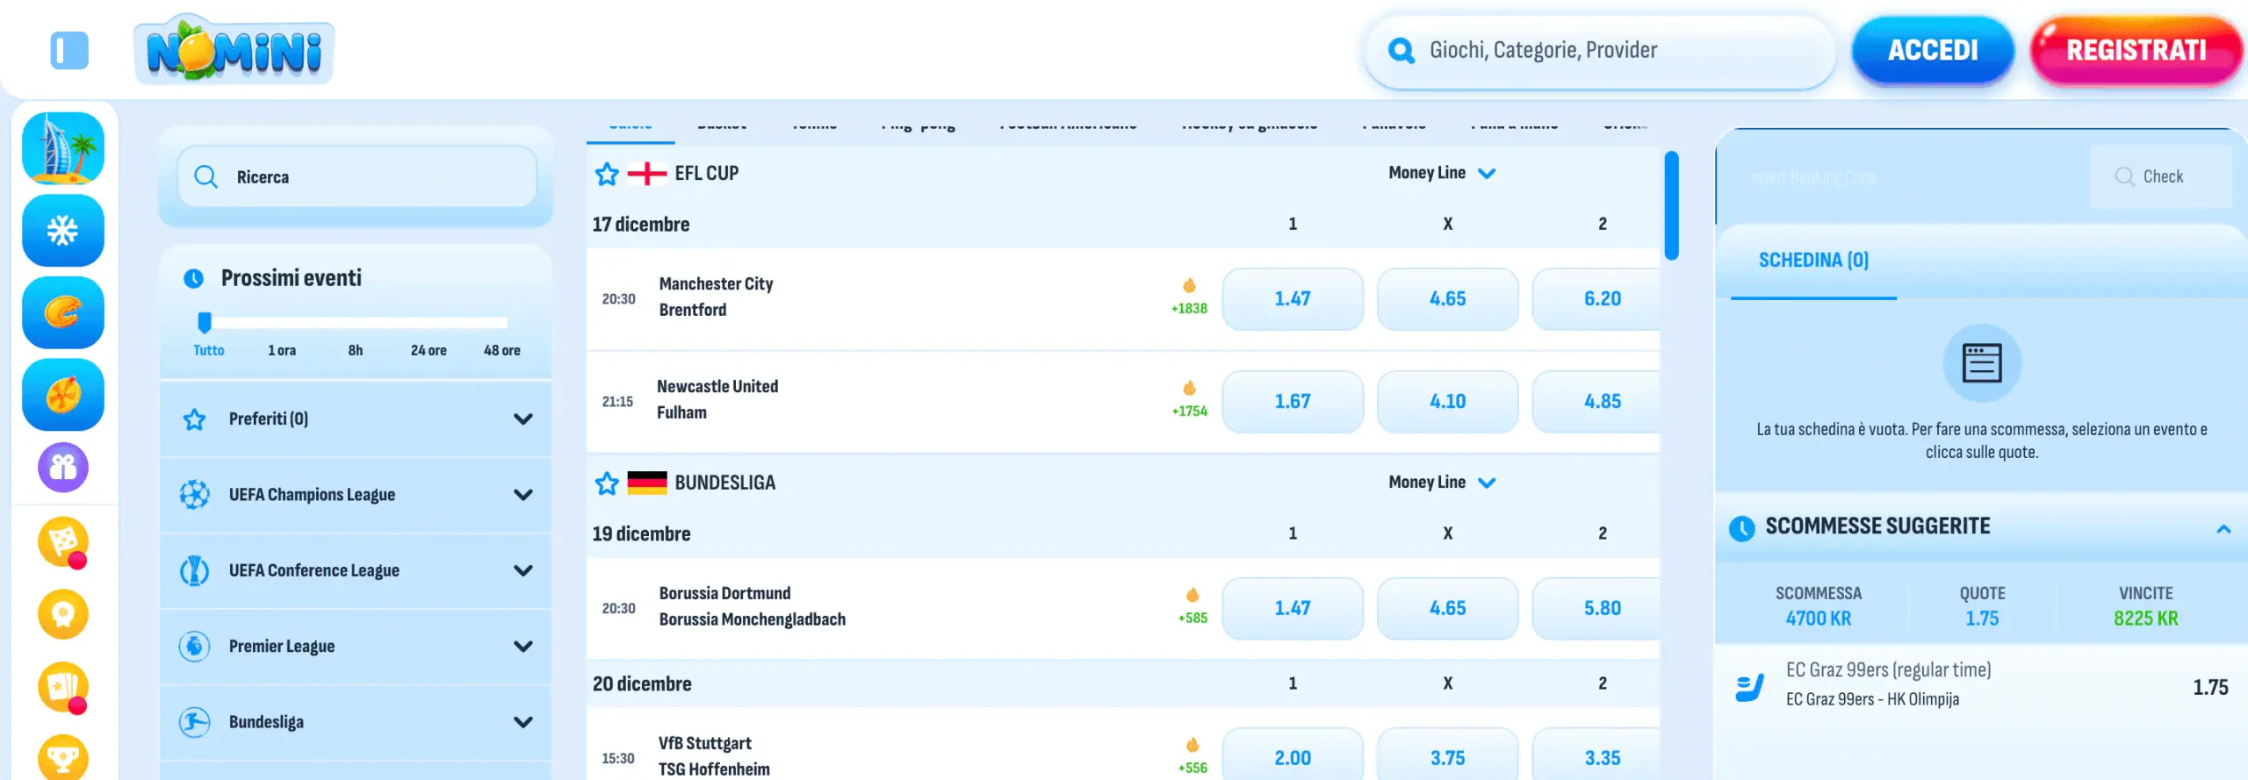The width and height of the screenshot is (2248, 780).
Task: Select the 48 ore time filter
Action: (x=502, y=350)
